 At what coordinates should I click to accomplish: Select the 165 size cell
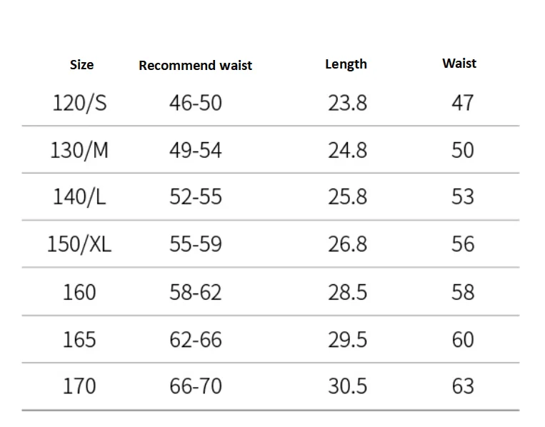coord(79,339)
